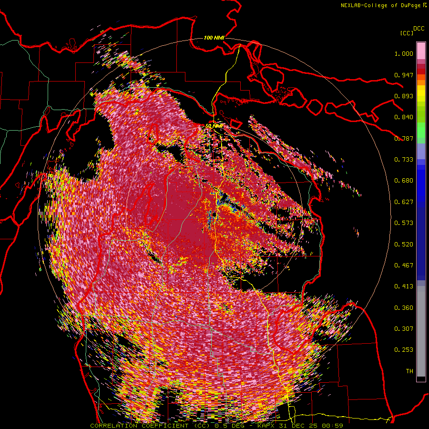Click the DCC label above the color bar

click(x=419, y=29)
